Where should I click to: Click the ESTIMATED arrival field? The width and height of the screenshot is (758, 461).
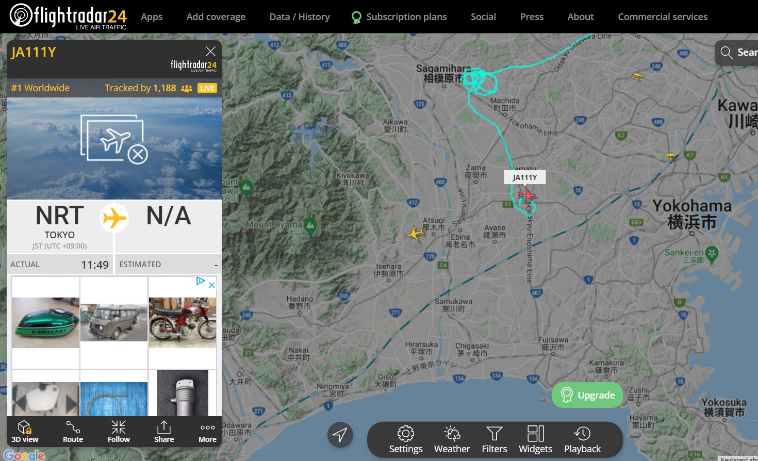tap(169, 265)
